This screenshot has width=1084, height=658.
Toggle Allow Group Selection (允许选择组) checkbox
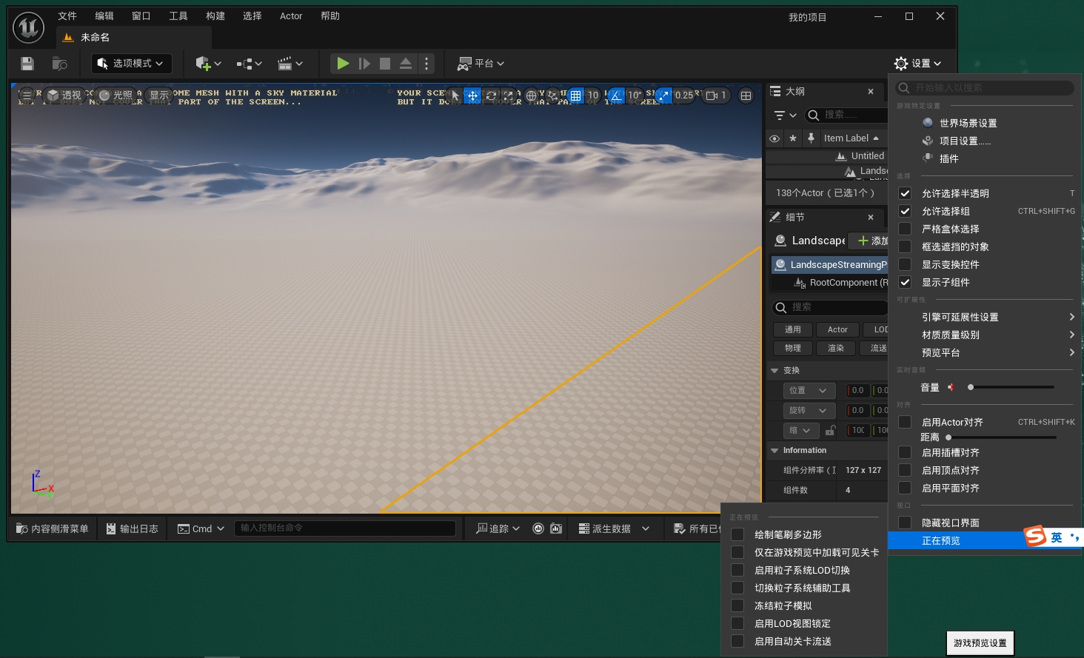tap(905, 211)
